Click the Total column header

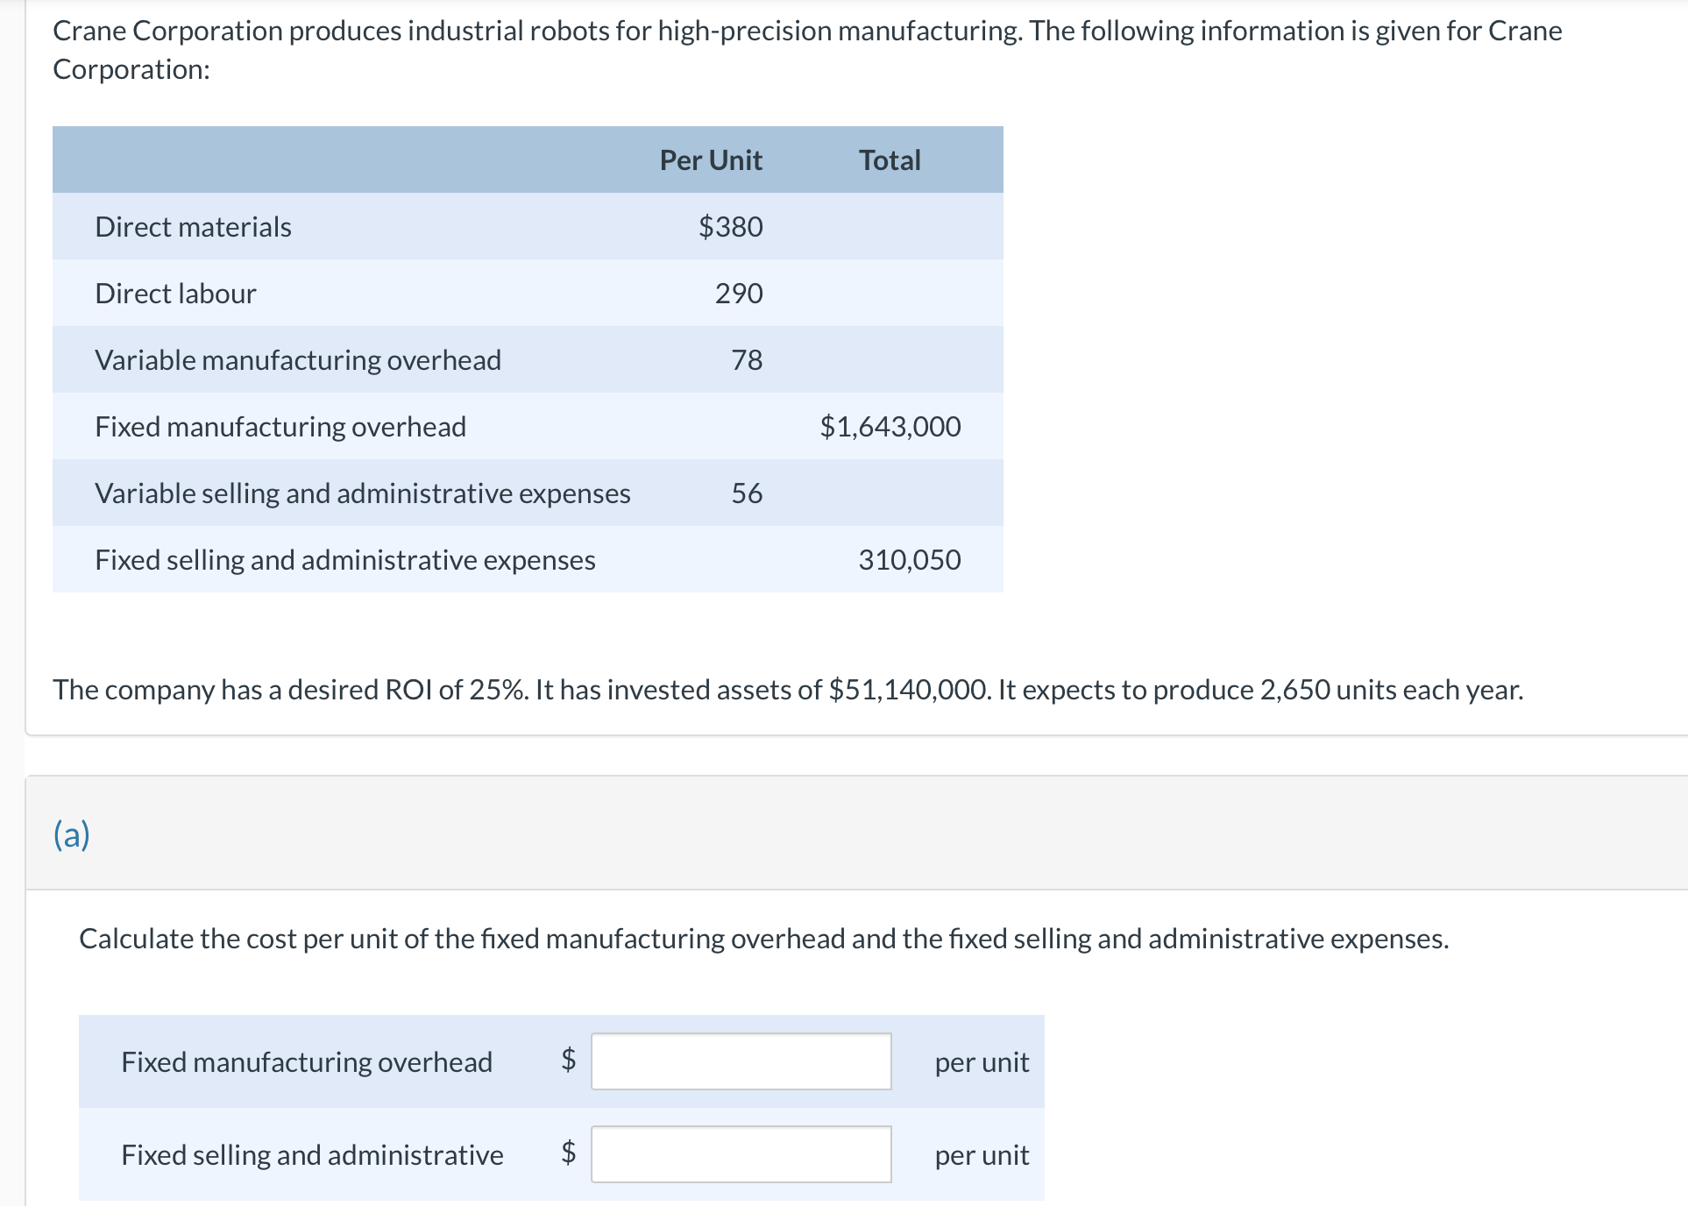click(x=890, y=160)
